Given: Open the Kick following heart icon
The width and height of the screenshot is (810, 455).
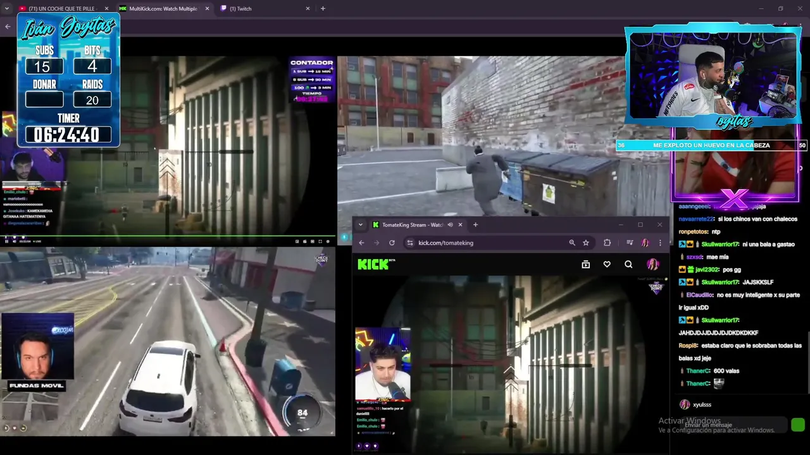Looking at the screenshot, I should coord(607,264).
